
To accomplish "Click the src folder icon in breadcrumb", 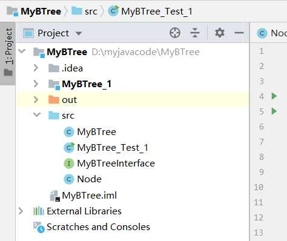I will pyautogui.click(x=77, y=10).
